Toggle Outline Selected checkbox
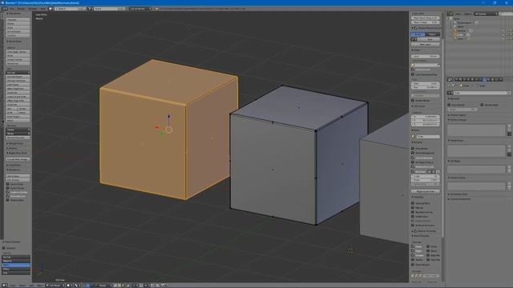The height and width of the screenshot is (288, 513). (x=413, y=158)
